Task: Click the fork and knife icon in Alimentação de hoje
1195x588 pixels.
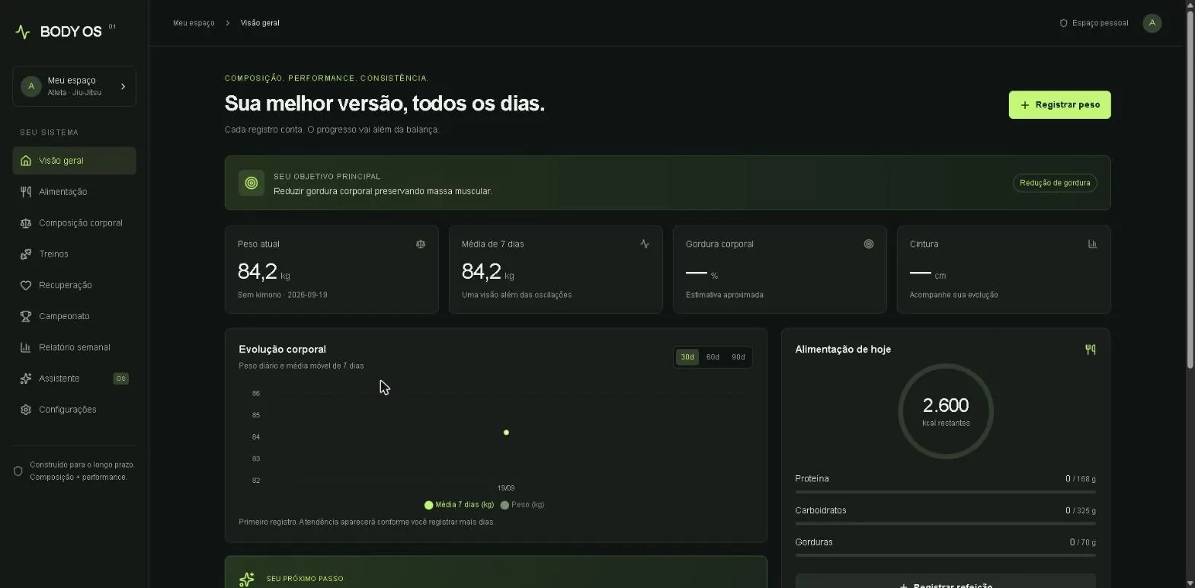Action: pos(1091,350)
